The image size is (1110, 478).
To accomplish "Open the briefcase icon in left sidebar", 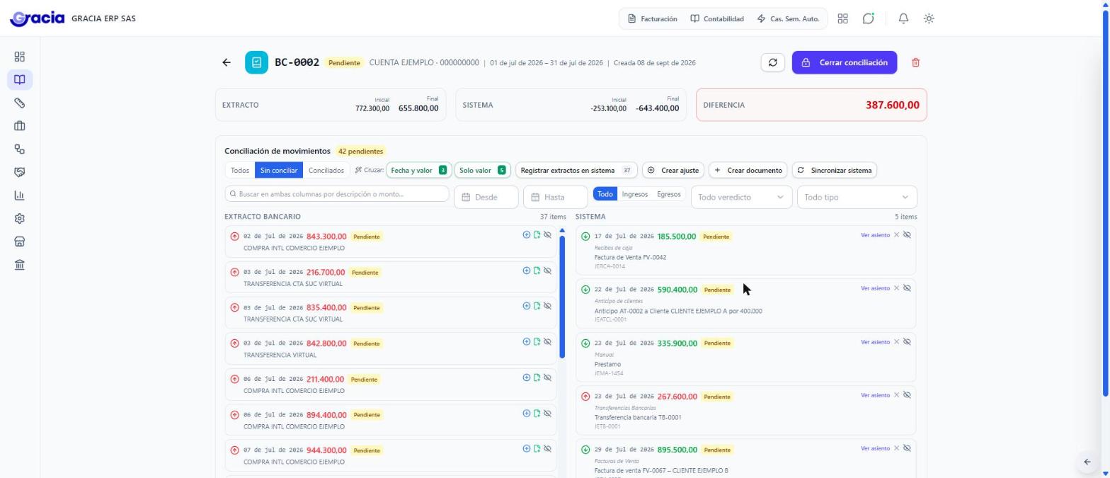I will pos(20,126).
